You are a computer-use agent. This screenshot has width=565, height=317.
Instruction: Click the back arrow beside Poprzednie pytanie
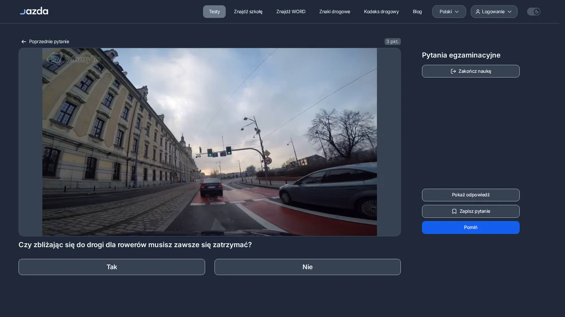pos(24,42)
